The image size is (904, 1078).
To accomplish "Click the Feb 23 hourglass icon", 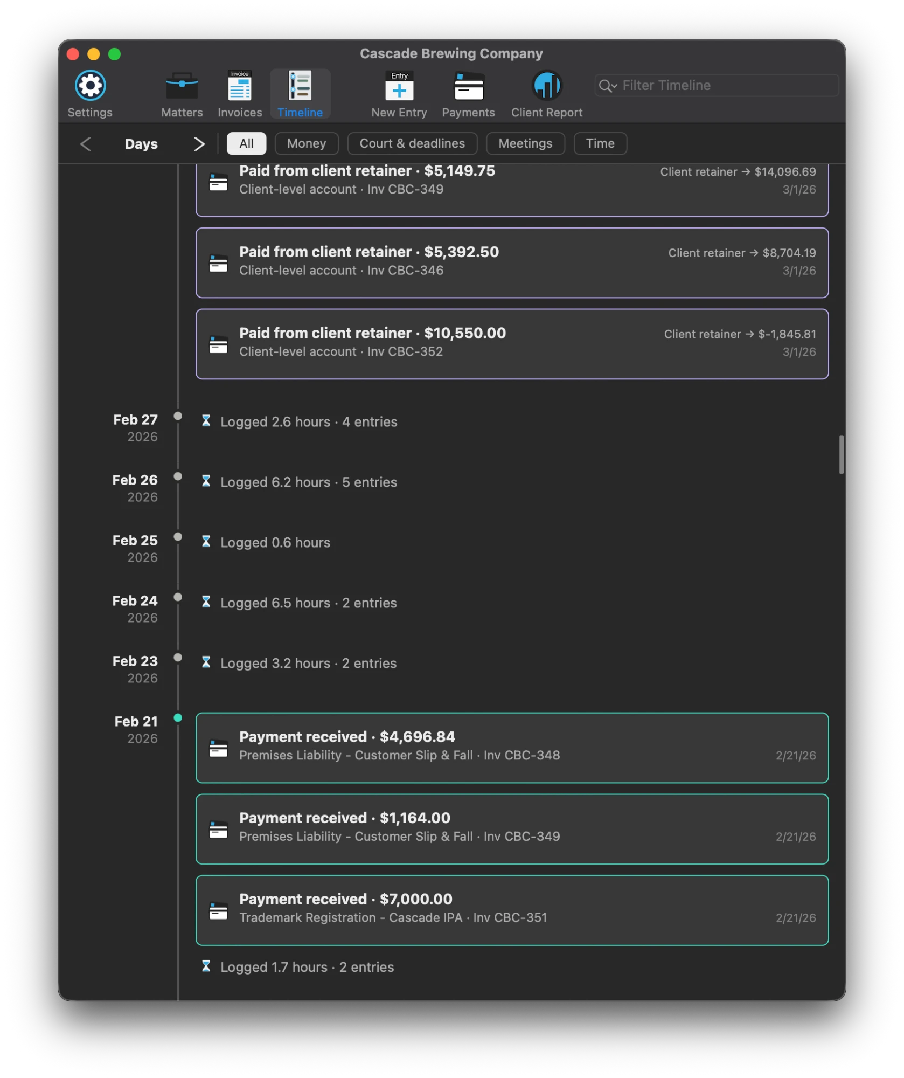I will click(x=206, y=662).
